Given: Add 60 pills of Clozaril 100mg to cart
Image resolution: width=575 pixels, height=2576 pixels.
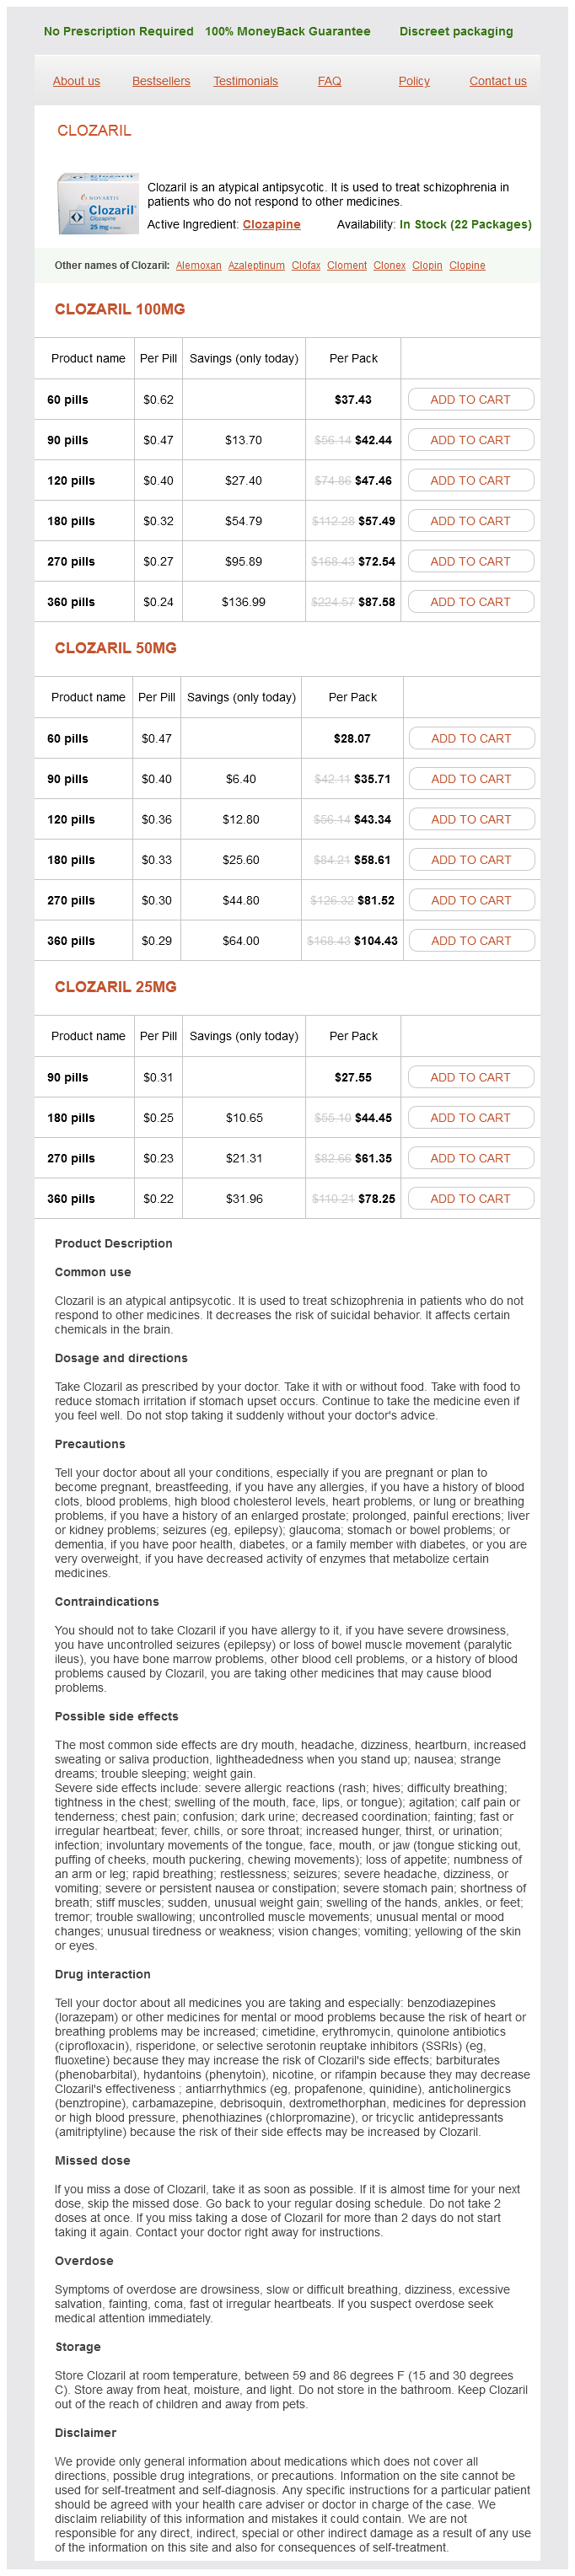Looking at the screenshot, I should coord(470,400).
